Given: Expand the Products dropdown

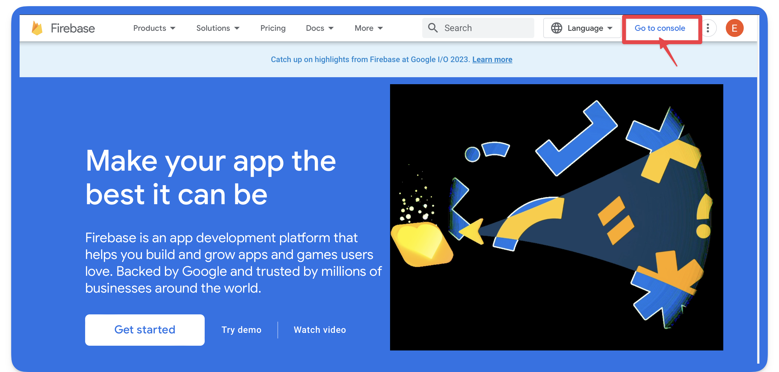Looking at the screenshot, I should tap(154, 28).
